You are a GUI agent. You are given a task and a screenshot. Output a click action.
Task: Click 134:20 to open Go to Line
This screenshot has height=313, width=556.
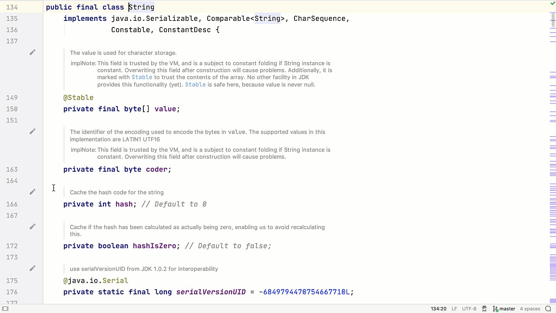(x=438, y=309)
